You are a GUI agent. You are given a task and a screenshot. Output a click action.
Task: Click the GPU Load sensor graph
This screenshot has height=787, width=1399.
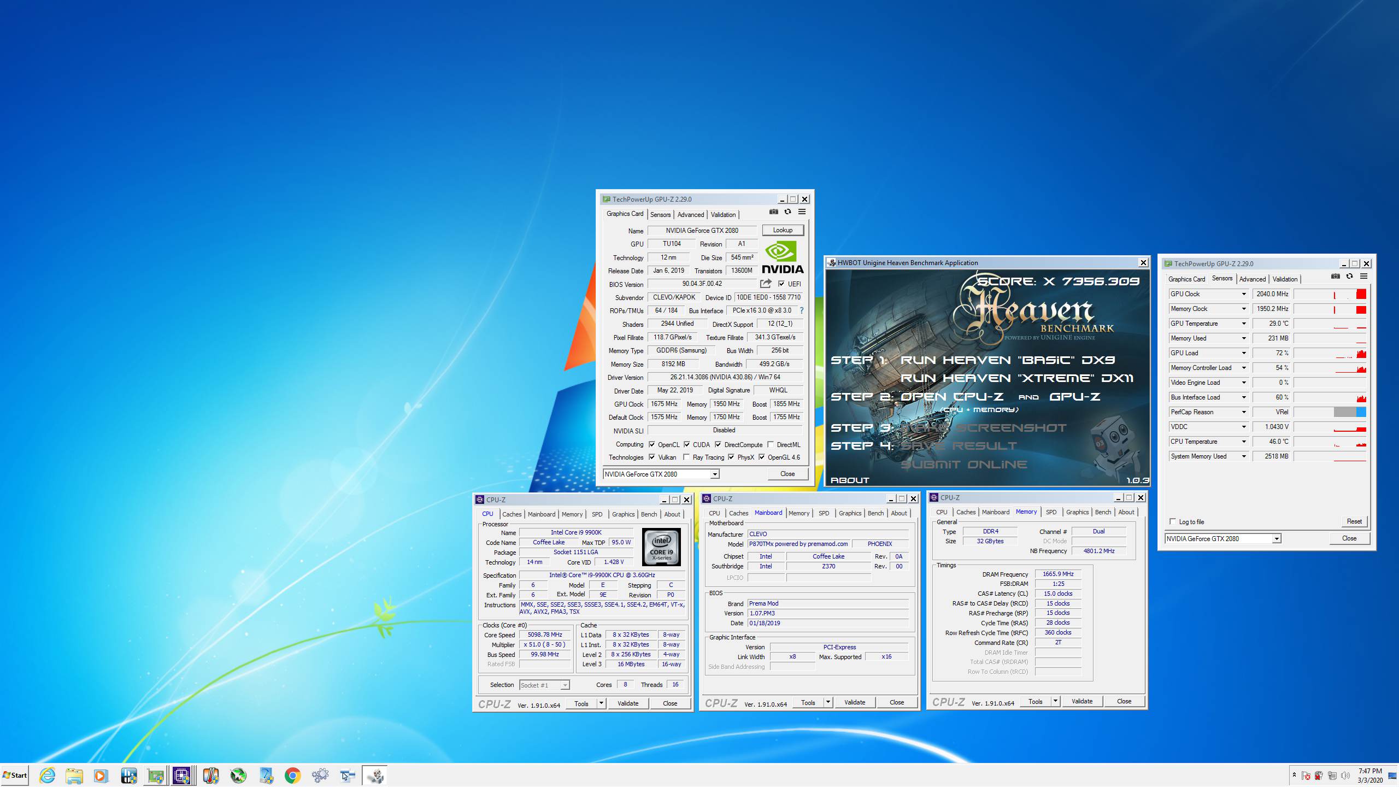[x=1330, y=353]
